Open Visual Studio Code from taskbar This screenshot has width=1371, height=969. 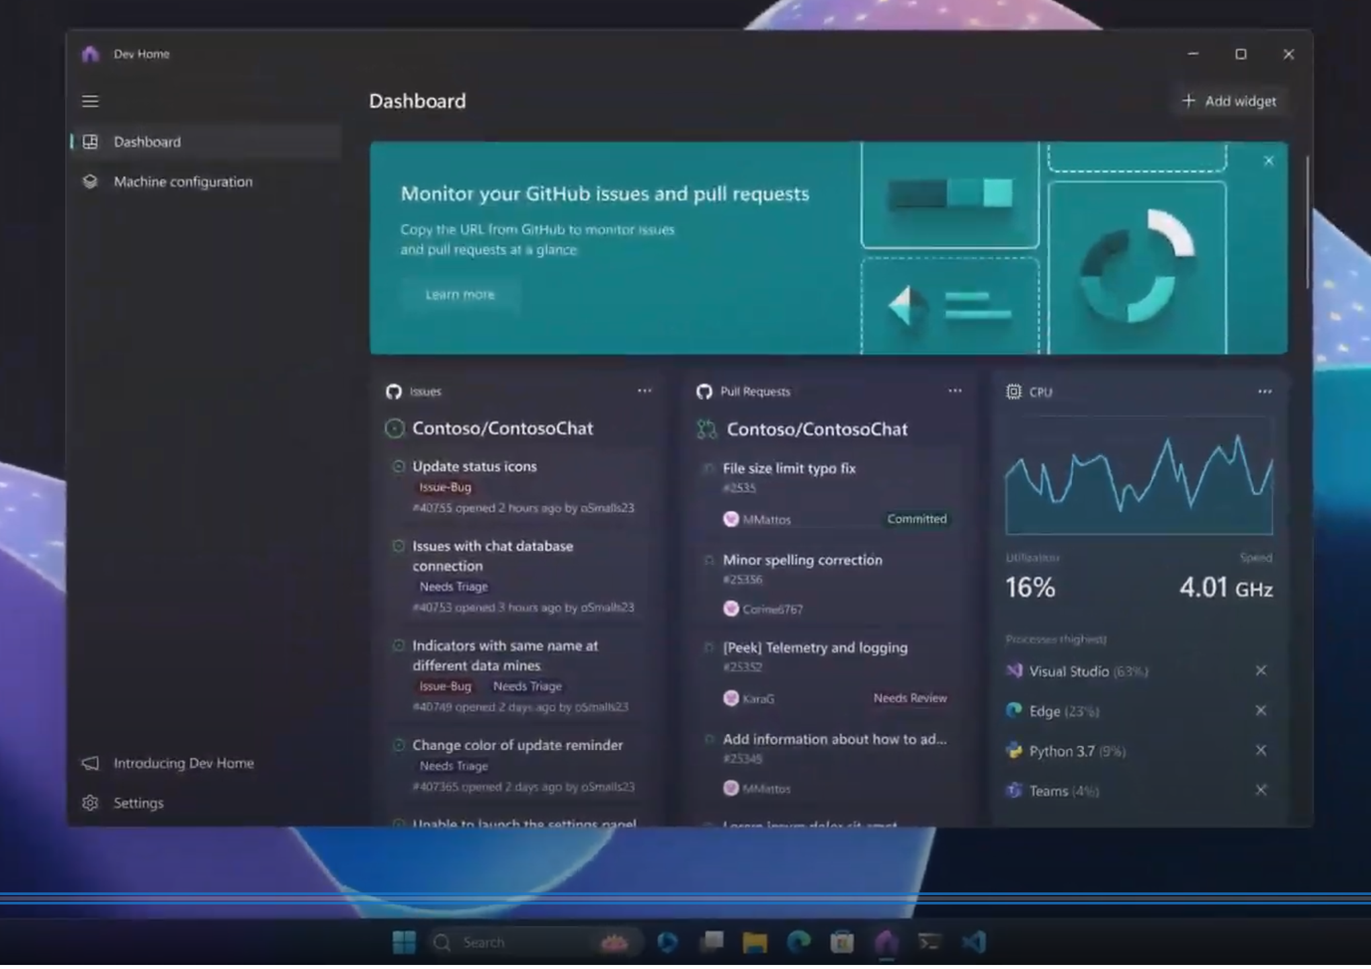(x=974, y=942)
